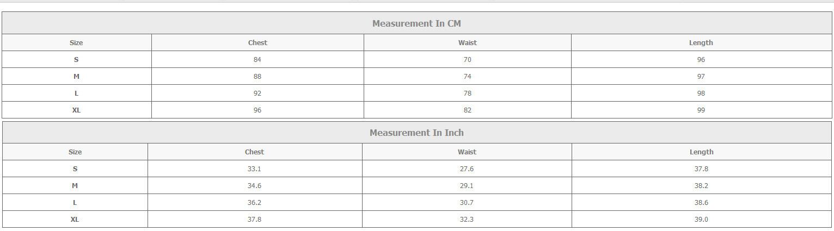Click length value 99 for size XL
Image resolution: width=834 pixels, height=231 pixels.
coord(701,110)
